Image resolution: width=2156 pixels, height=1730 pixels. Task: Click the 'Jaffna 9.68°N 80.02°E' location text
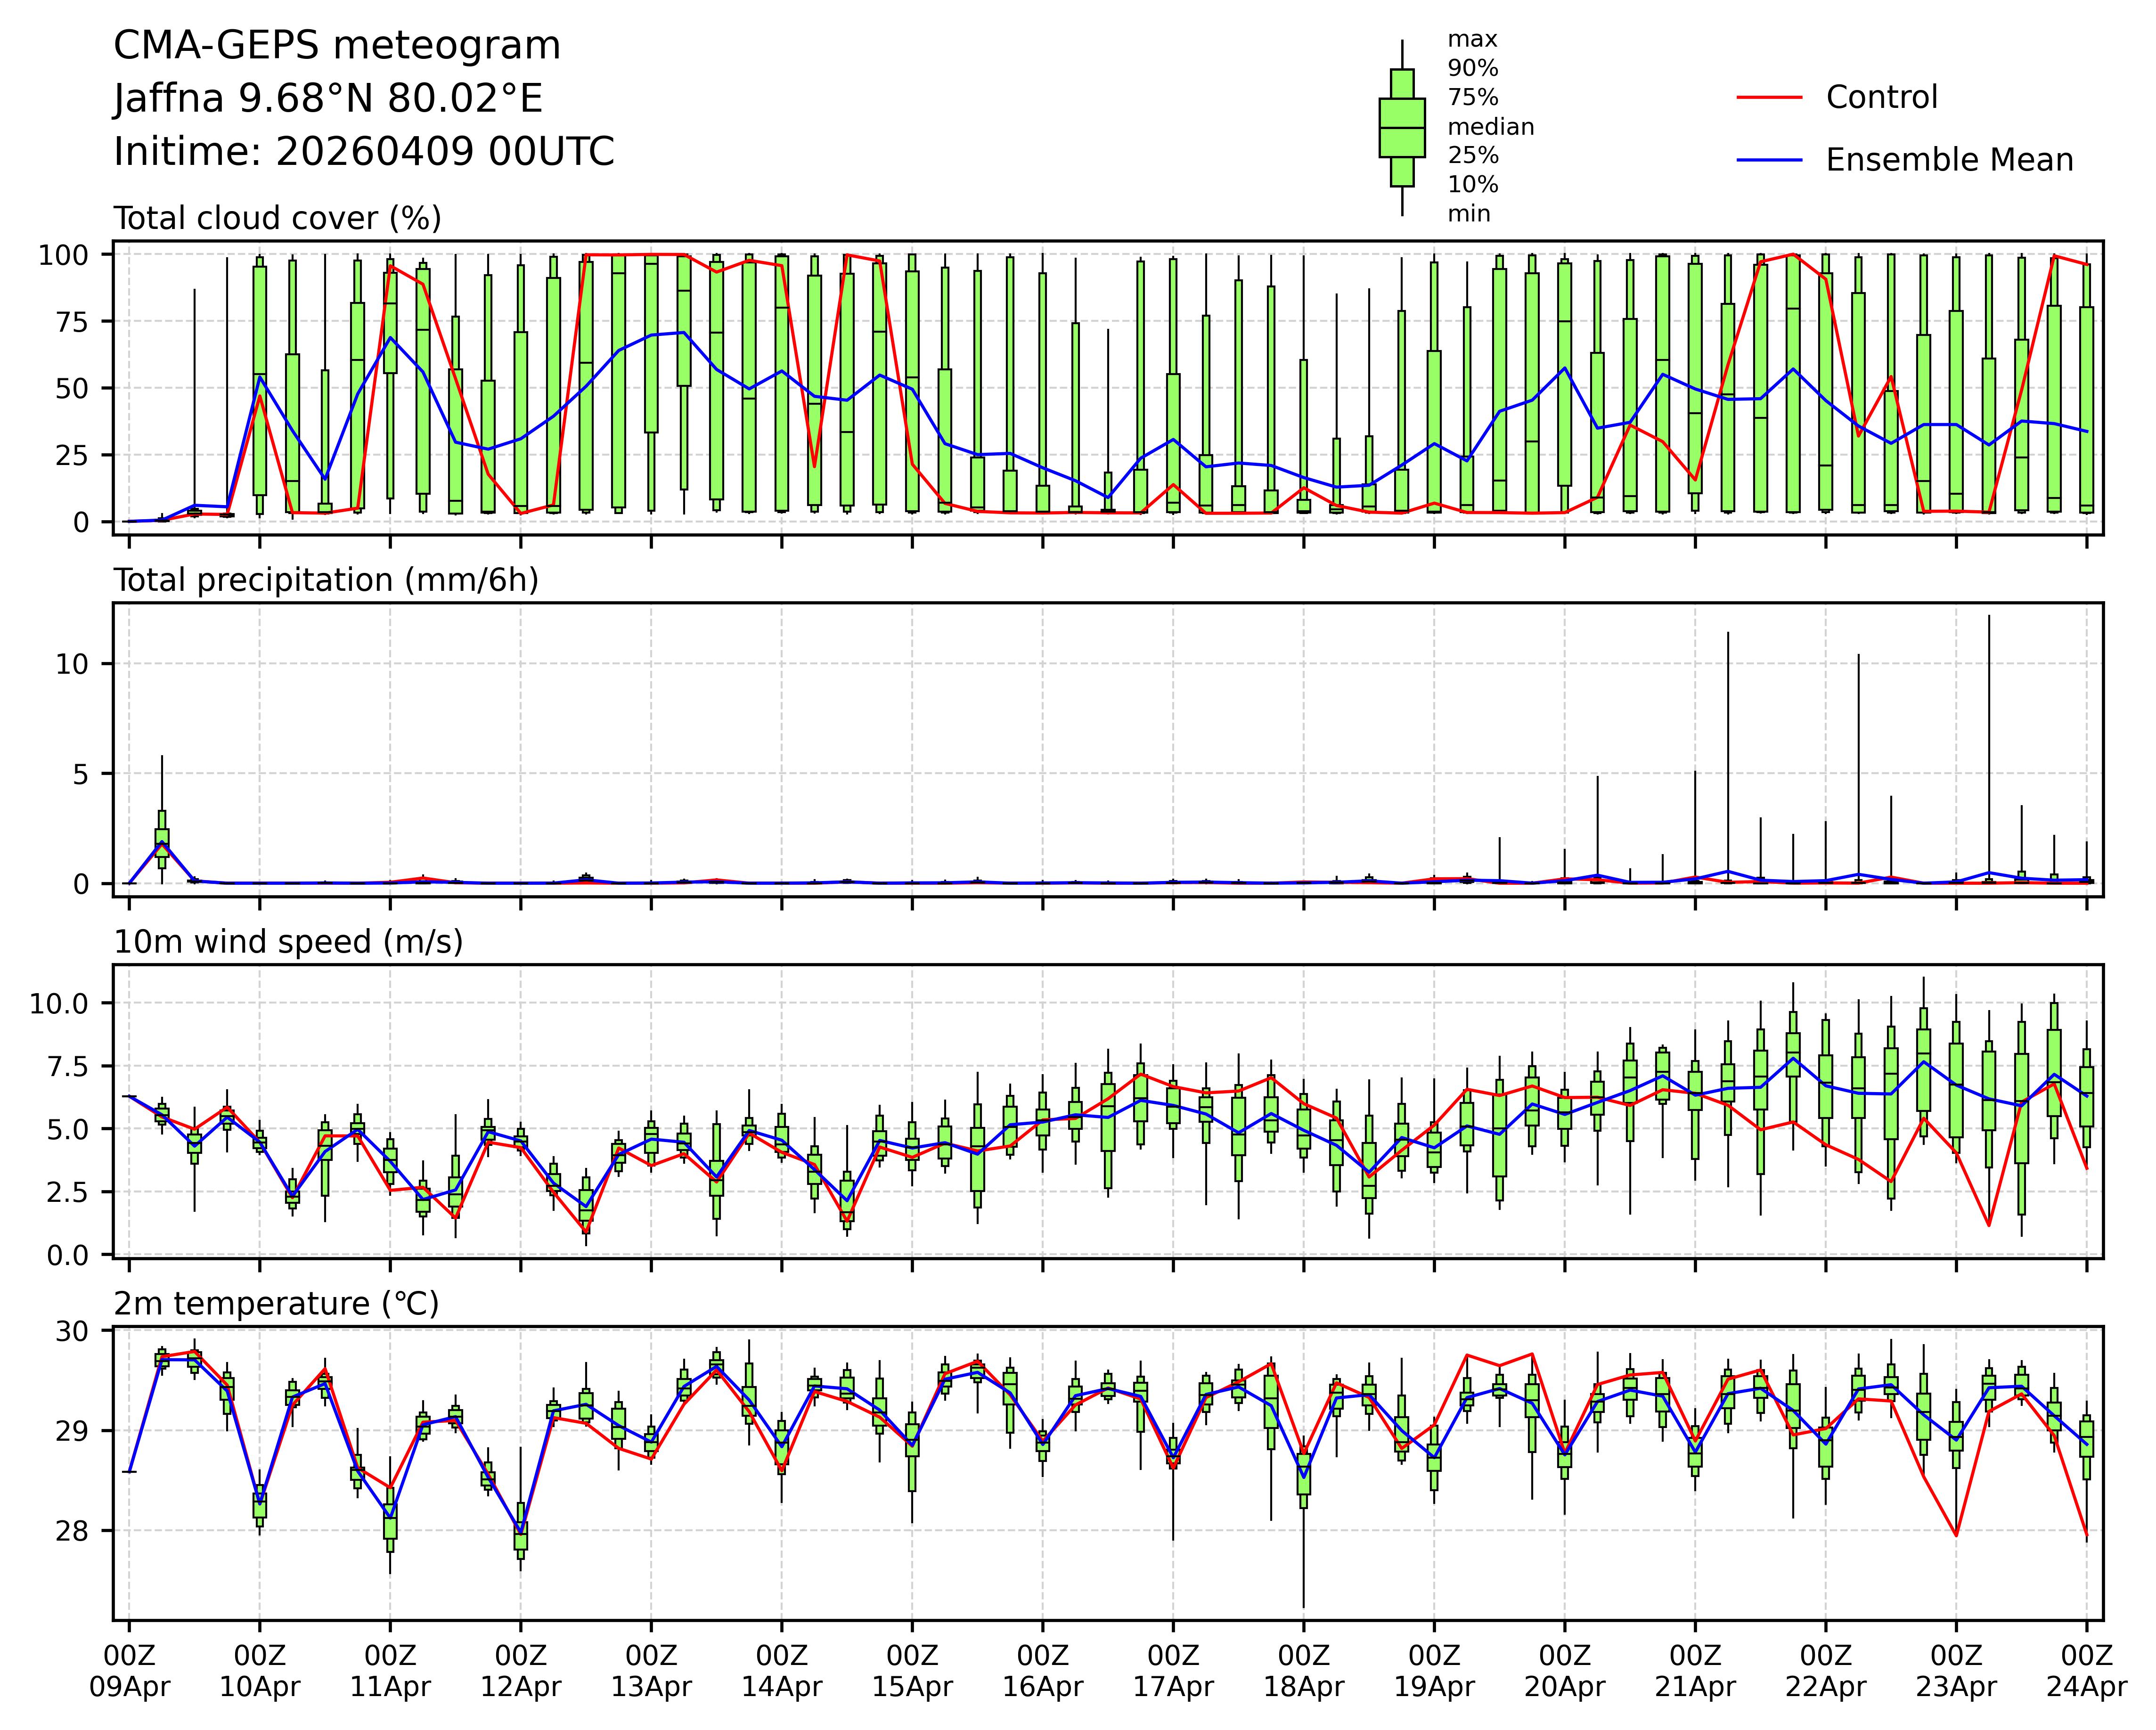[328, 99]
